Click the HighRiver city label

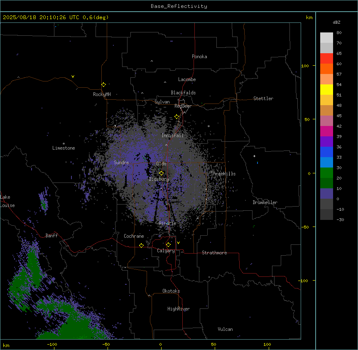click(179, 309)
